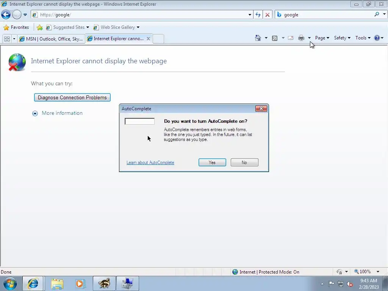The image size is (388, 291).
Task: Click the Quick Tabs grid icon
Action: (x=7, y=39)
